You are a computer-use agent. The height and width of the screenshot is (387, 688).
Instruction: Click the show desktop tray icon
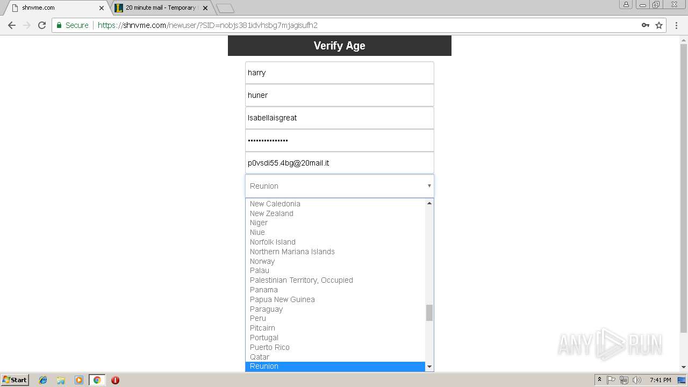pyautogui.click(x=682, y=380)
